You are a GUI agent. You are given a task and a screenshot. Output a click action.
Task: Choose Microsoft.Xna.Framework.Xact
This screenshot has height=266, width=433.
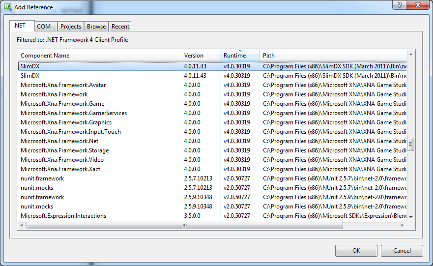coord(212,169)
